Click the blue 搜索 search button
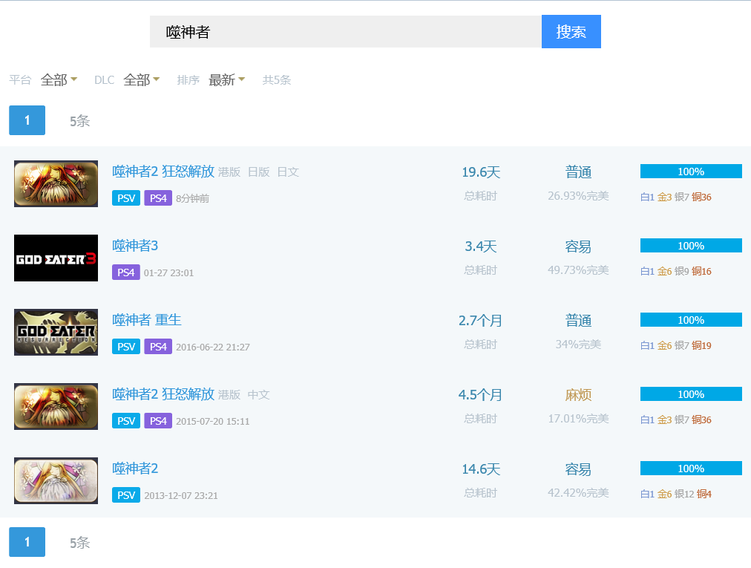This screenshot has height=568, width=751. pos(571,32)
